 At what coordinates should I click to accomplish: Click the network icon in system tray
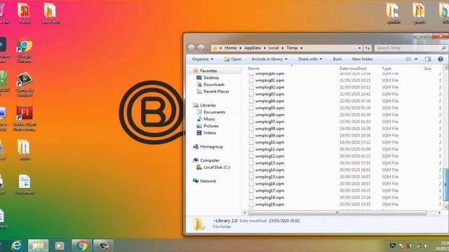pyautogui.click(x=418, y=246)
